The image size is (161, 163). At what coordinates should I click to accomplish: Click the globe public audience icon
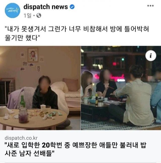tap(39, 16)
